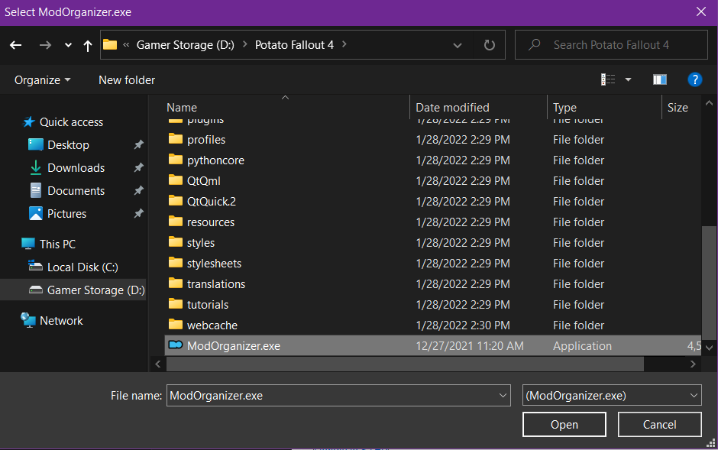This screenshot has width=718, height=450.
Task: Click the Search Potato Fallout 4 box
Action: (611, 45)
